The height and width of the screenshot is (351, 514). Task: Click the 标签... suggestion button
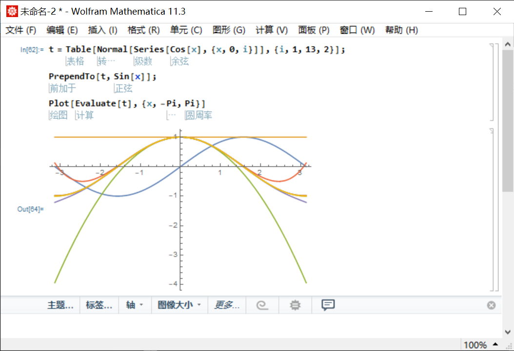click(x=99, y=305)
